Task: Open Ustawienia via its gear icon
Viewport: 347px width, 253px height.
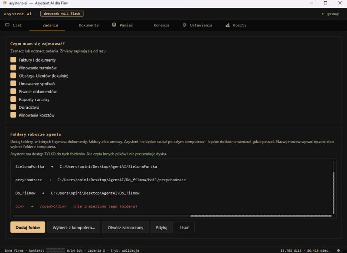Action: point(184,25)
